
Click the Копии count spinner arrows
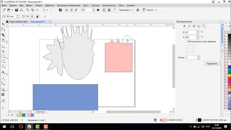click(199, 57)
